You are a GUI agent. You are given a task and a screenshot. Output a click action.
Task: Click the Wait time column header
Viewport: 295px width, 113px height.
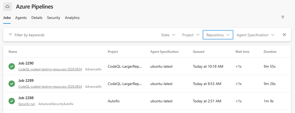(242, 51)
